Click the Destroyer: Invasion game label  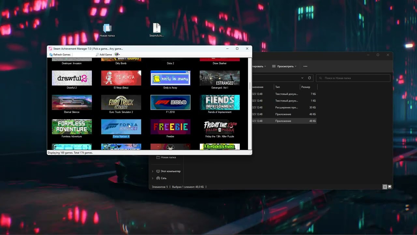72,63
